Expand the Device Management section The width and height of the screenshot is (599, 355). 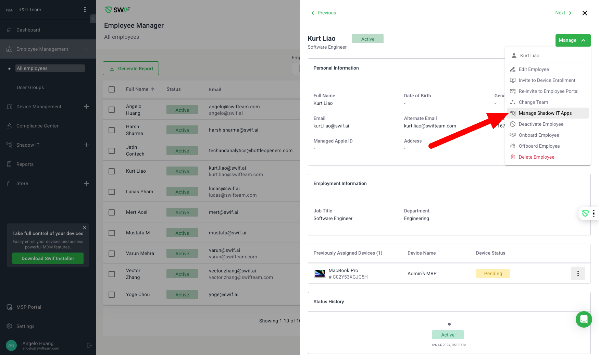pos(86,107)
